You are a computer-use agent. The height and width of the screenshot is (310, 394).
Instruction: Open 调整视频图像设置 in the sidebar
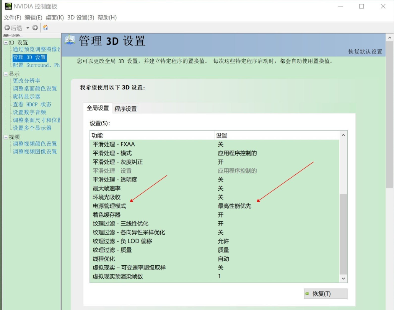click(x=35, y=152)
